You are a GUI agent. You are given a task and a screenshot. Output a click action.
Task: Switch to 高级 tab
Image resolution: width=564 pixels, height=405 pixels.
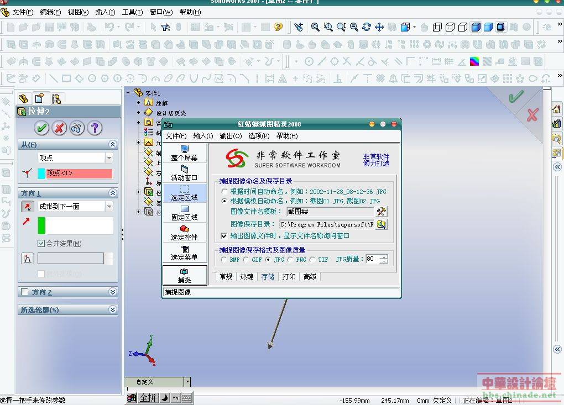[x=310, y=277]
